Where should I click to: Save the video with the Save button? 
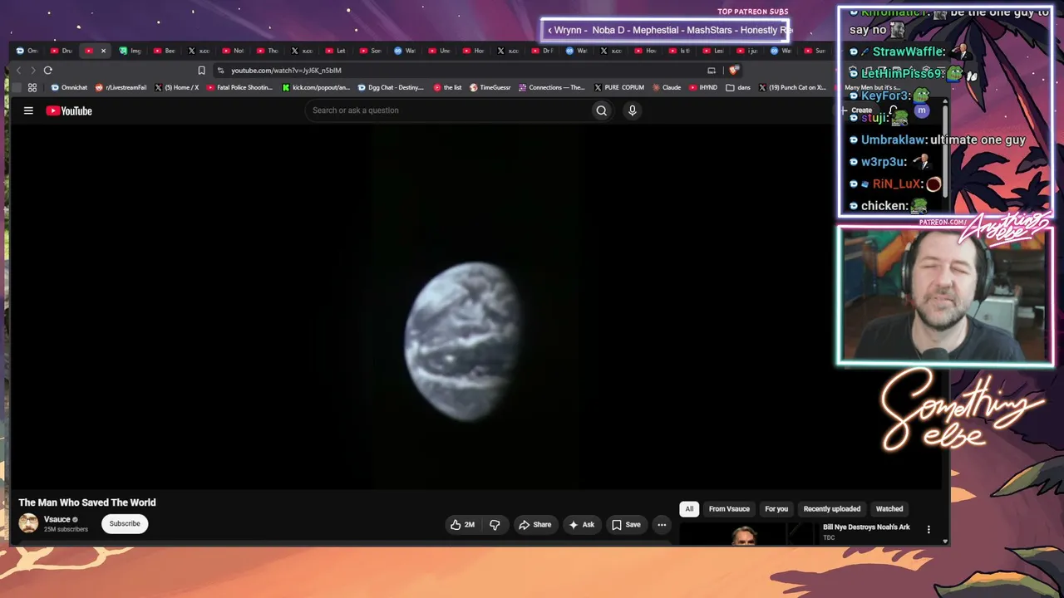626,525
